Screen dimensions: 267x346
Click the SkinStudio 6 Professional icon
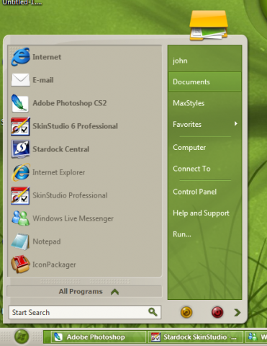[20, 126]
